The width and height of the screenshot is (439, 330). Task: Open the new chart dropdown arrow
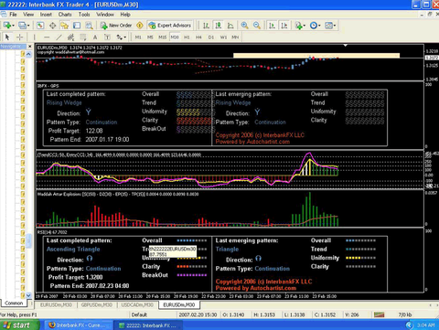click(x=13, y=26)
